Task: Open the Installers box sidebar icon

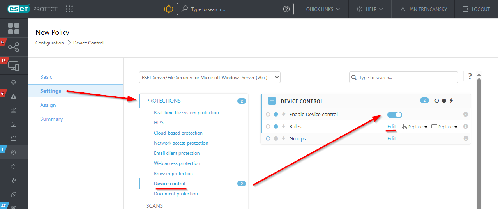Action: (14, 138)
